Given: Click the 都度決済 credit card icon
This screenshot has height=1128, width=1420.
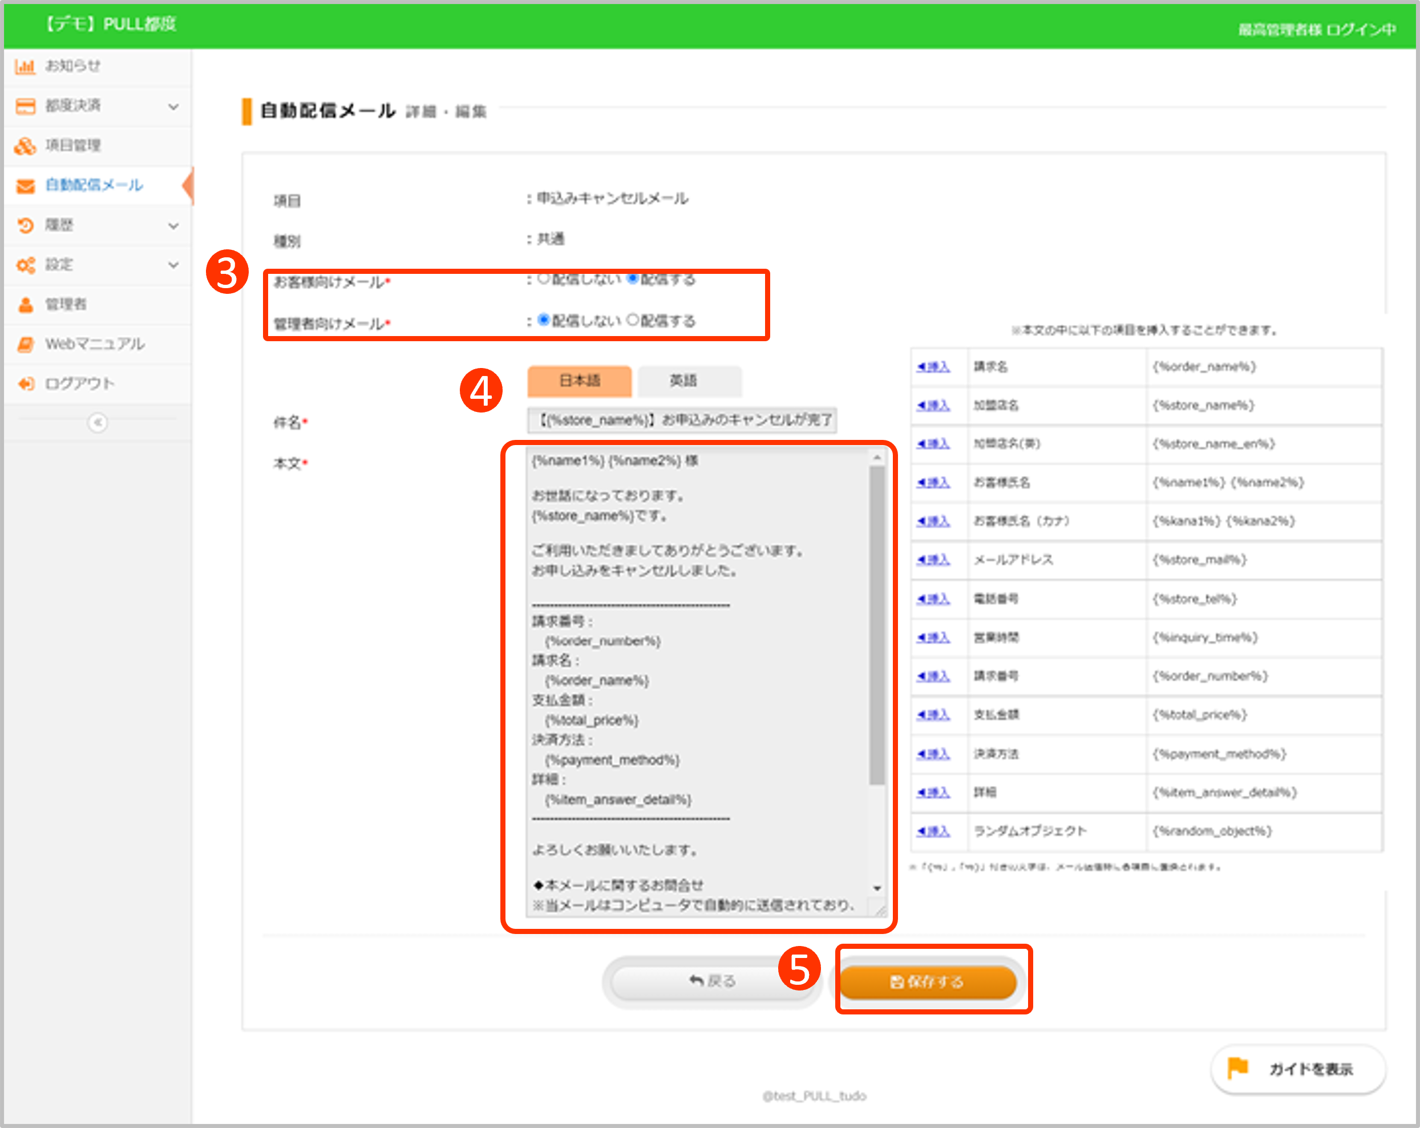Looking at the screenshot, I should [25, 106].
